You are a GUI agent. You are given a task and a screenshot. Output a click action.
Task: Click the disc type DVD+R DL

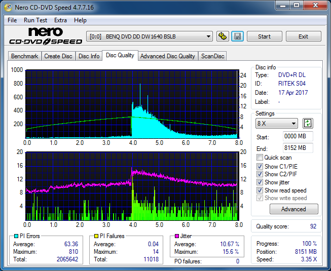click(292, 75)
